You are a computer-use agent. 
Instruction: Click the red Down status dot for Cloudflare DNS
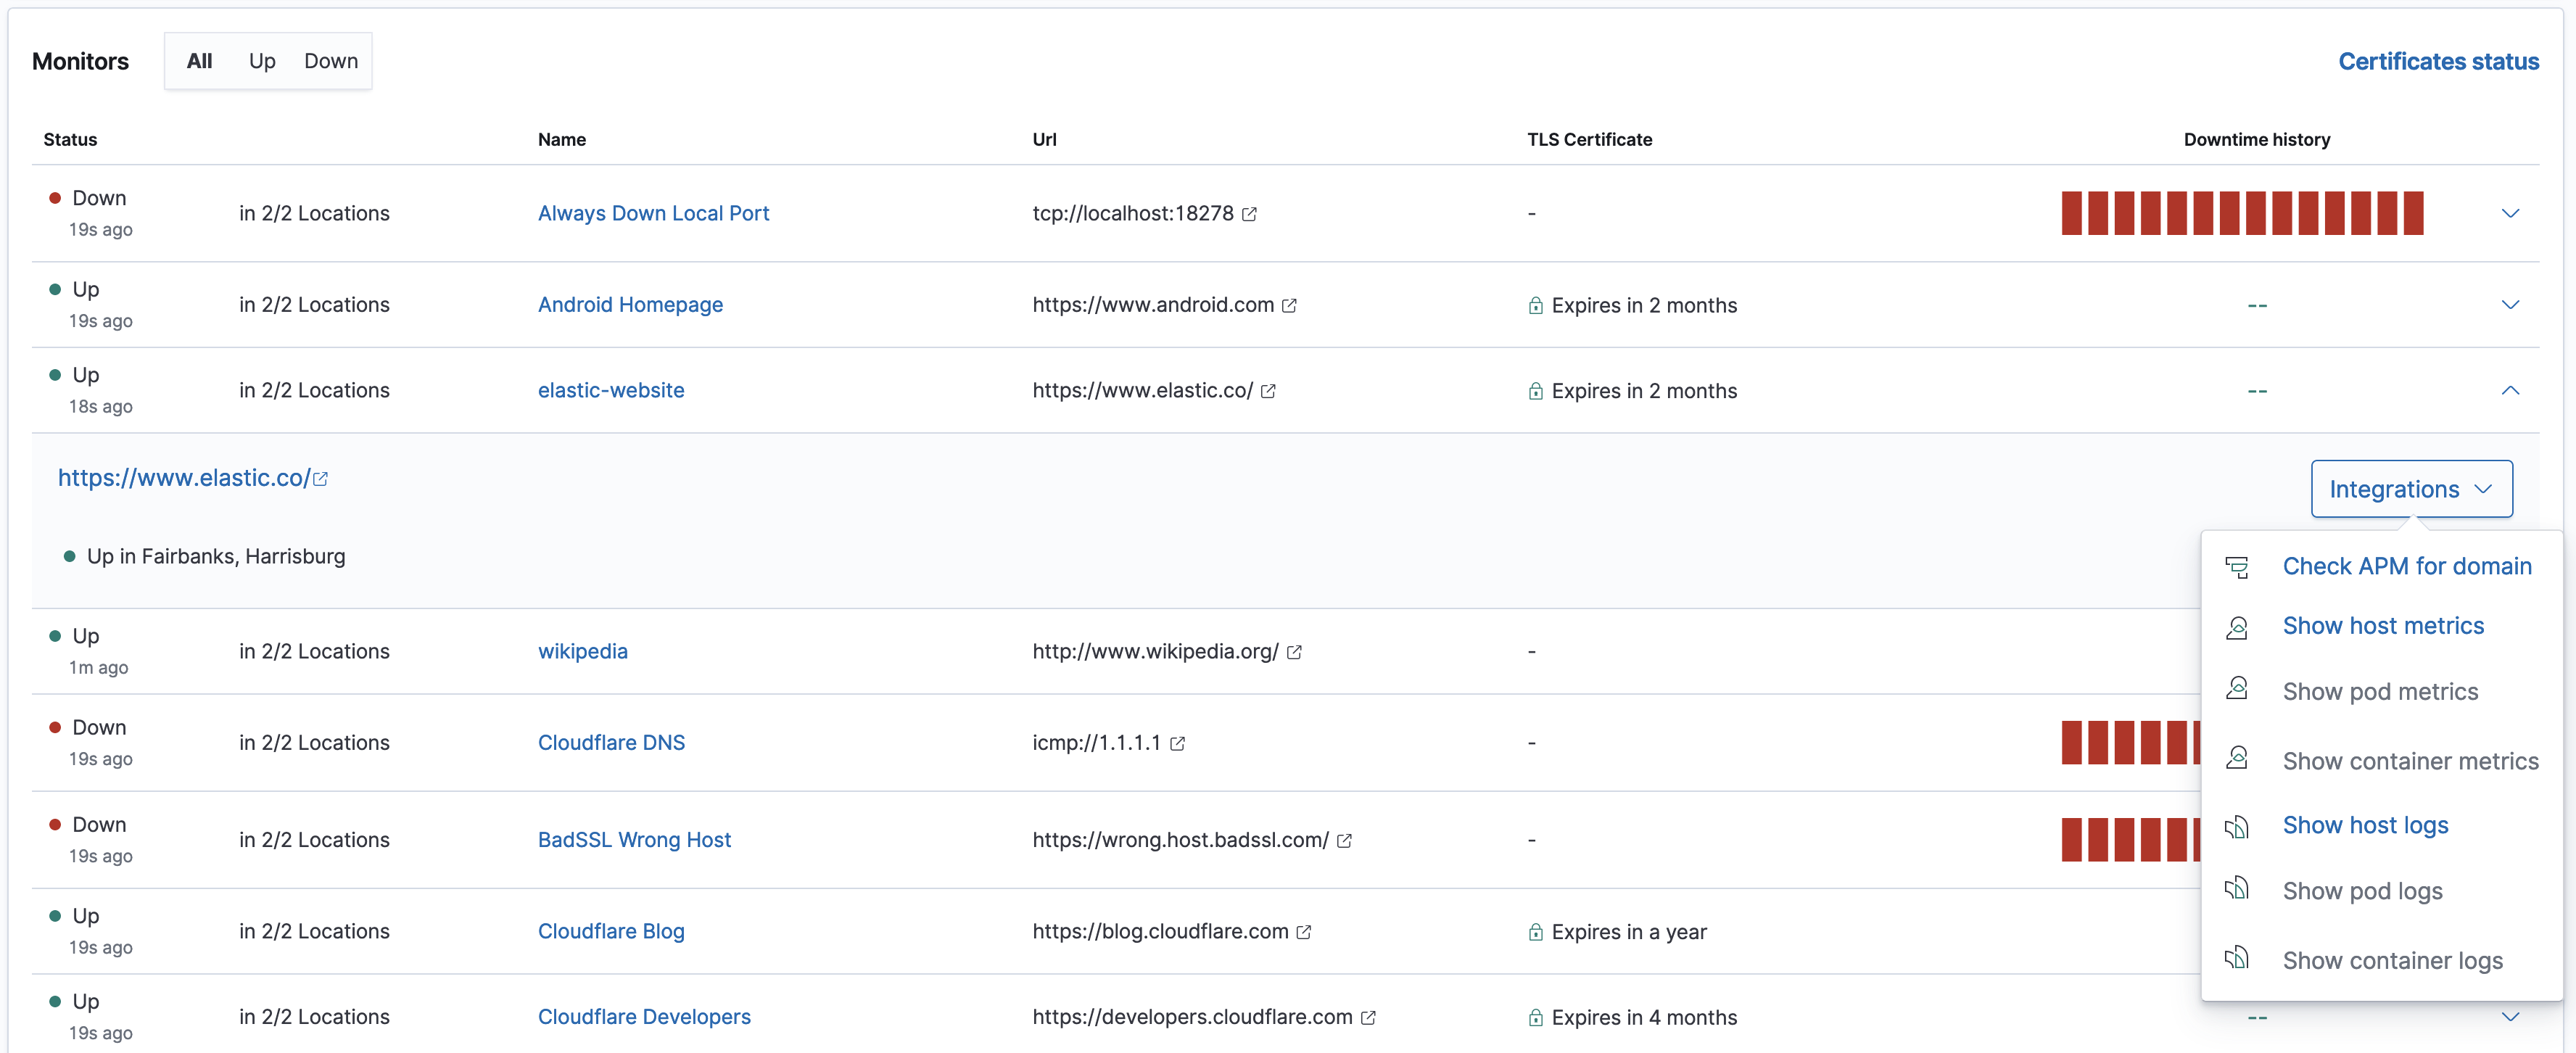57,726
